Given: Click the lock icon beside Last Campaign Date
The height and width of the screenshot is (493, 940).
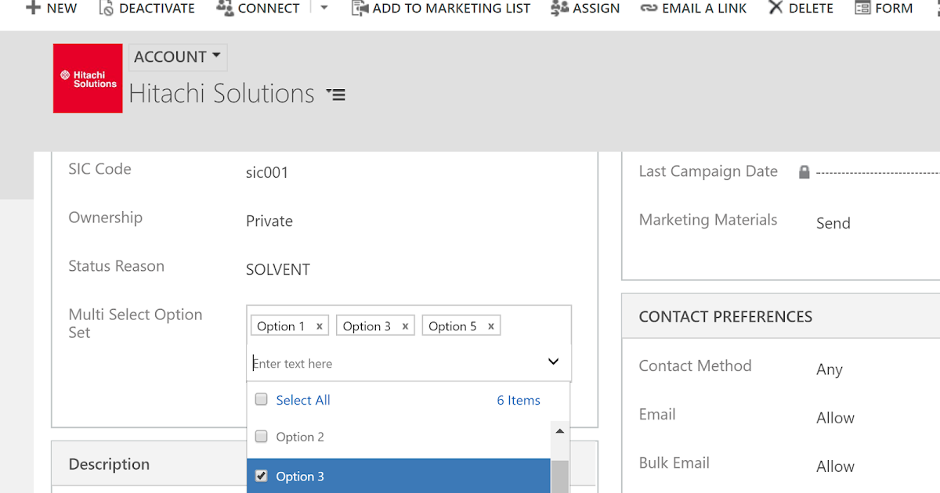Looking at the screenshot, I should pyautogui.click(x=804, y=171).
